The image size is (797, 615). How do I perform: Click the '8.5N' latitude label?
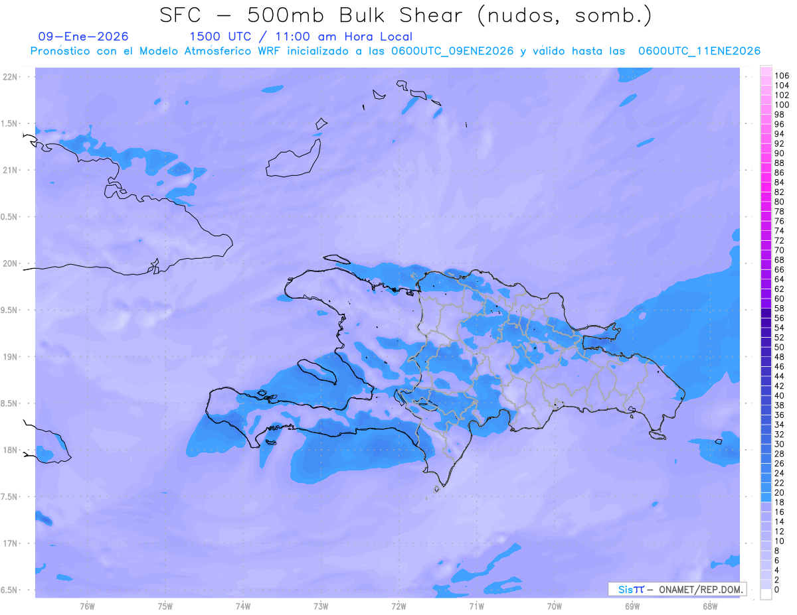(x=9, y=403)
